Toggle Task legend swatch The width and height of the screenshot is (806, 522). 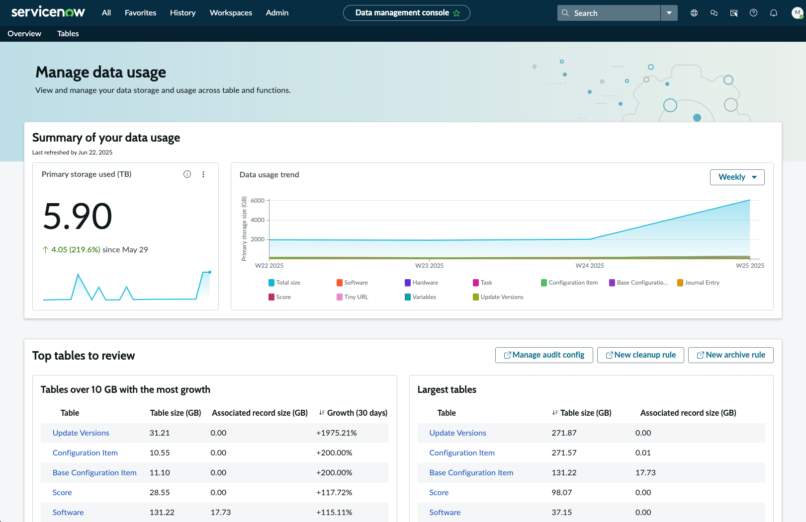pos(476,283)
